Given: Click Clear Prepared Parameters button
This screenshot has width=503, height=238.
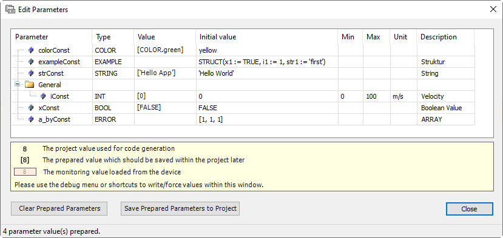Looking at the screenshot, I should (x=59, y=208).
